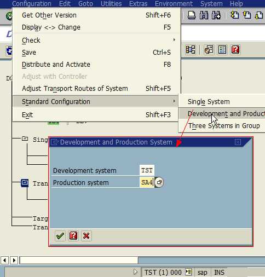Click the red help icon in application toolbar

(235, 49)
